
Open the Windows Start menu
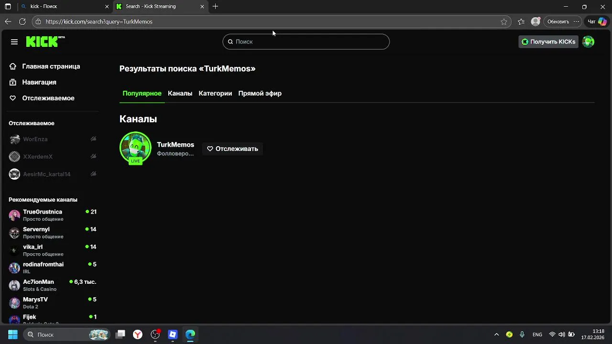coord(13,334)
